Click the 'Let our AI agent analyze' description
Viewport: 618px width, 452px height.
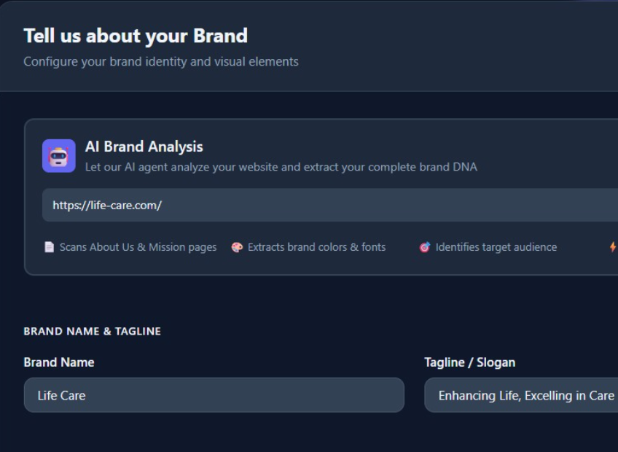click(x=281, y=167)
